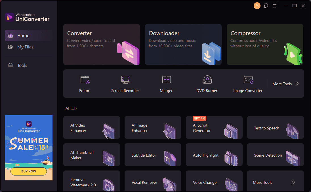Click the Home sidebar house icon
The image size is (311, 192).
(10, 35)
